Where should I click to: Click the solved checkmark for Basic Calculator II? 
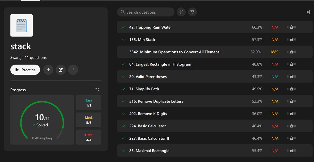click(x=124, y=138)
